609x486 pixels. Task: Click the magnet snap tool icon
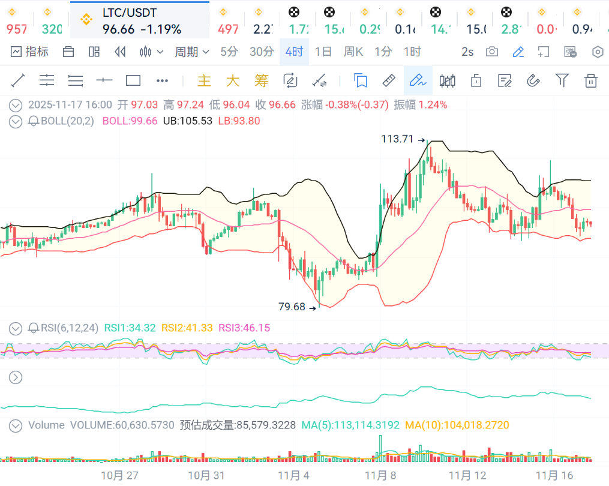[533, 80]
